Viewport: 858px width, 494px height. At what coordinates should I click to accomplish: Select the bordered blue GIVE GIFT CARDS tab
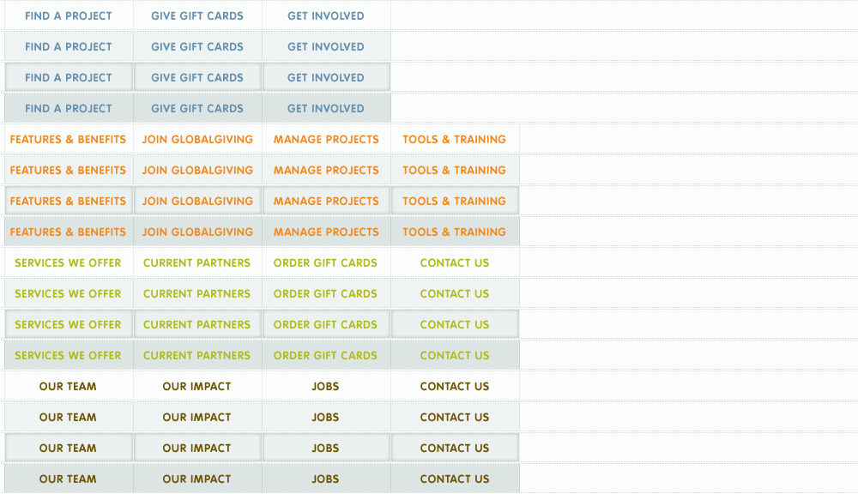click(197, 77)
